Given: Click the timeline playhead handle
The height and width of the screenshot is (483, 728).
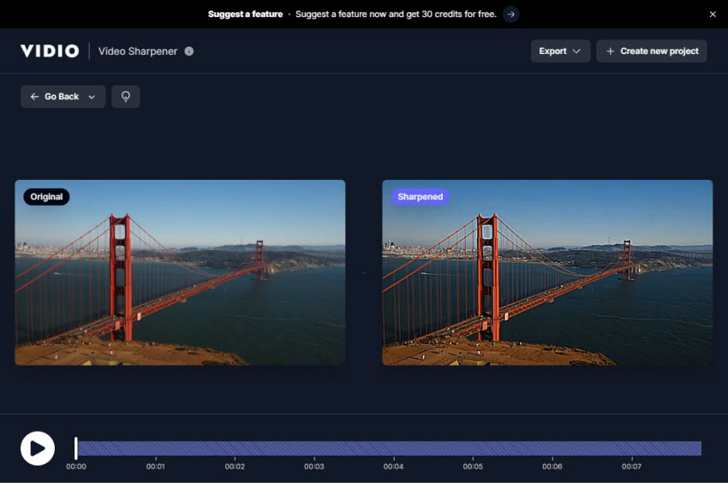Looking at the screenshot, I should click(x=76, y=448).
